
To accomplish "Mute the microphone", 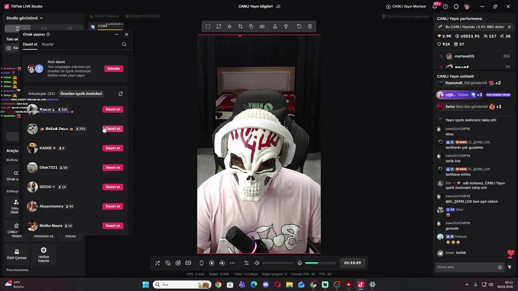I will tap(300, 263).
